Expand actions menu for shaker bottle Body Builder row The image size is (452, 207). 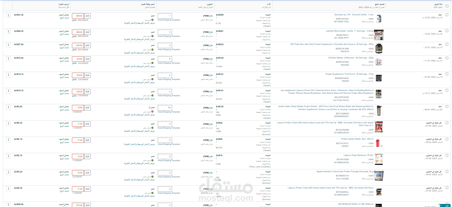pos(8,107)
